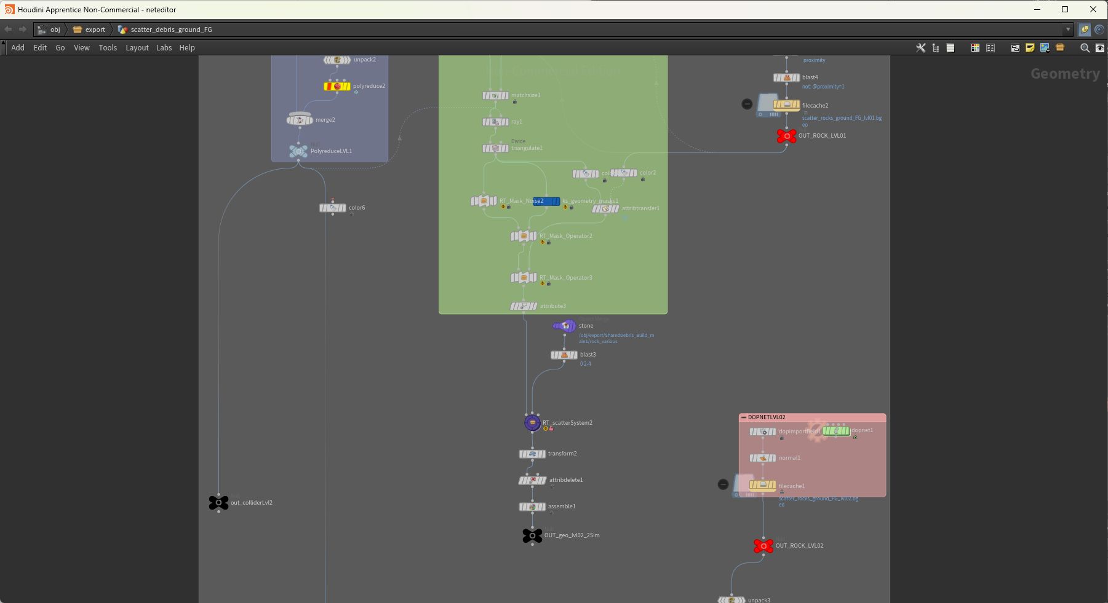This screenshot has width=1108, height=603.
Task: Add a sticky note from toolbar
Action: tap(1030, 48)
